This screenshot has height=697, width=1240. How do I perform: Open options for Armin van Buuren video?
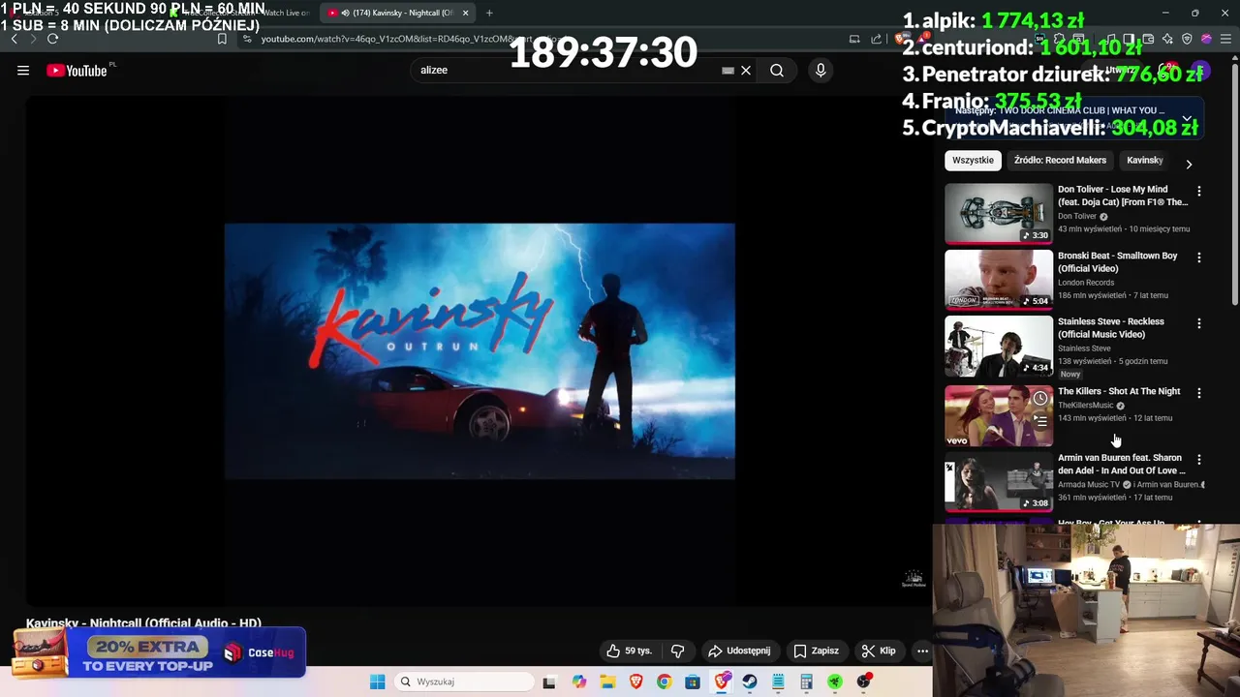pyautogui.click(x=1199, y=460)
